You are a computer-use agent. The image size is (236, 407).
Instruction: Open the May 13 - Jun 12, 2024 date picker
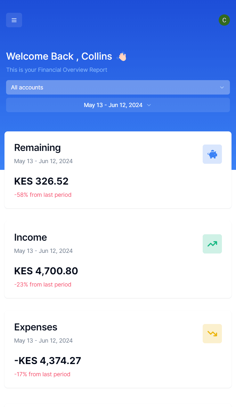118,105
